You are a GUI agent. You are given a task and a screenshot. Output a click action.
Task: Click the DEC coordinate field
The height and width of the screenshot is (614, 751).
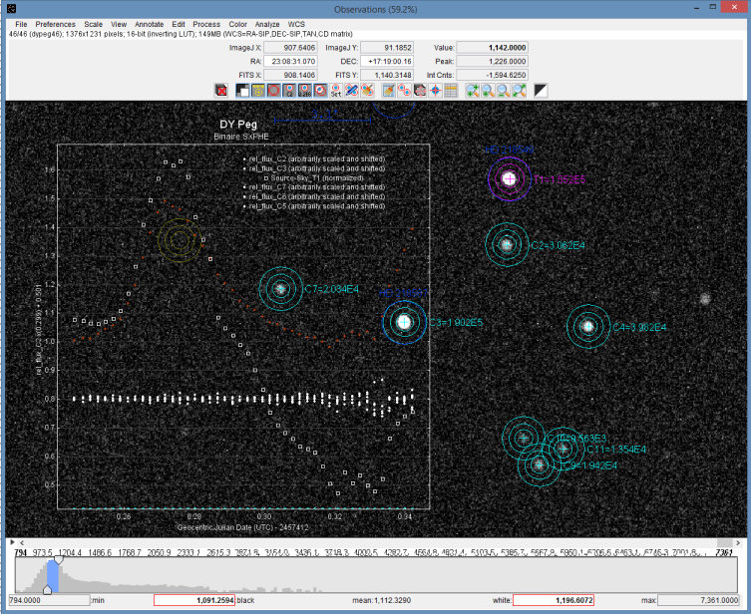coord(387,61)
